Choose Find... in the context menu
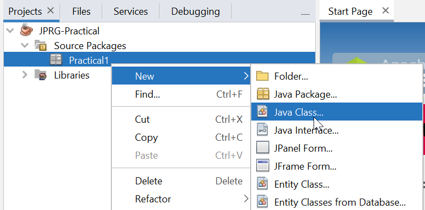The image size is (425, 210). coord(181,94)
